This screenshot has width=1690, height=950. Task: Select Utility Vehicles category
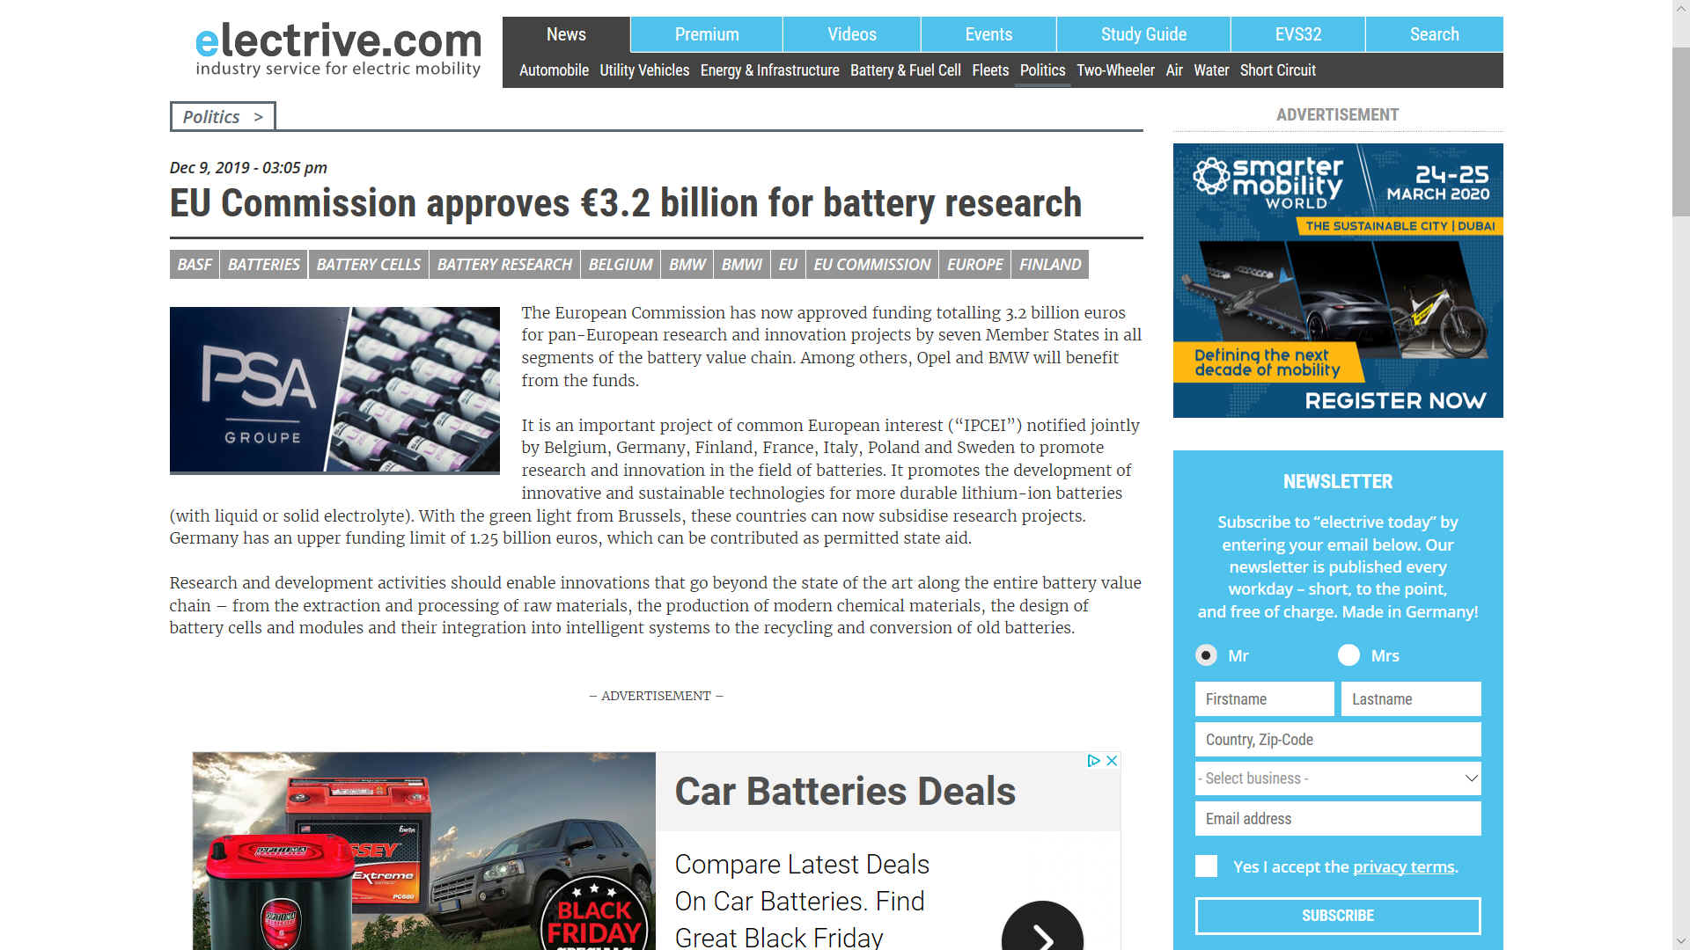tap(644, 70)
